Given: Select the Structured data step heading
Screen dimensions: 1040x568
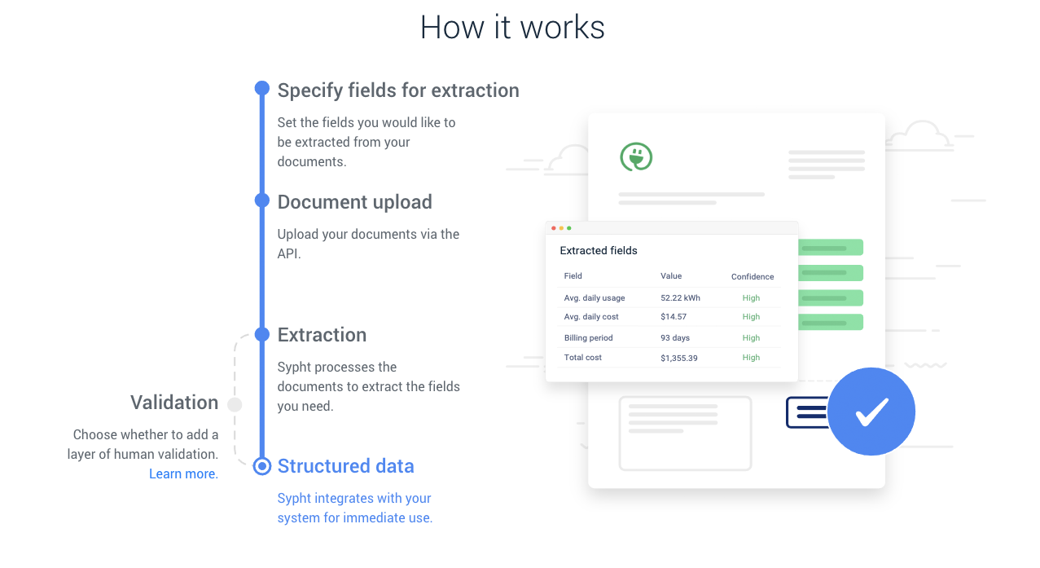Looking at the screenshot, I should pyautogui.click(x=346, y=466).
